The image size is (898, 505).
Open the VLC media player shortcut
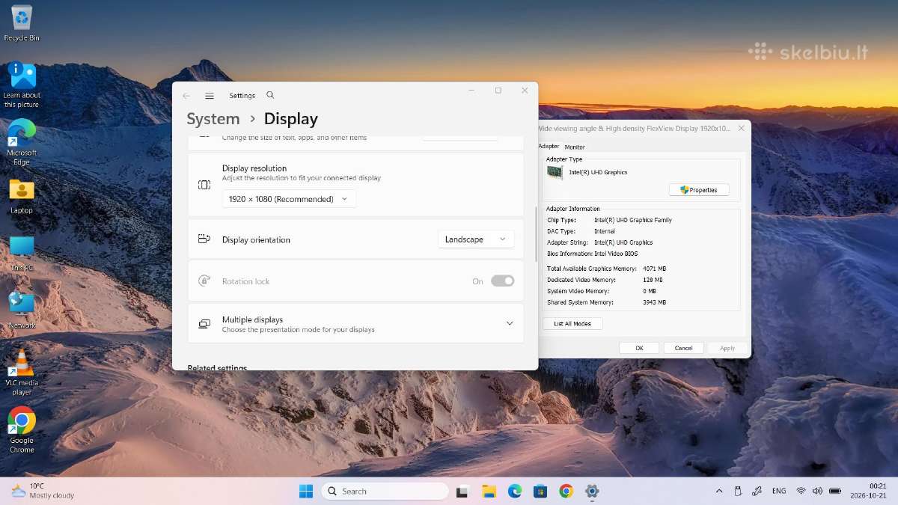(22, 373)
